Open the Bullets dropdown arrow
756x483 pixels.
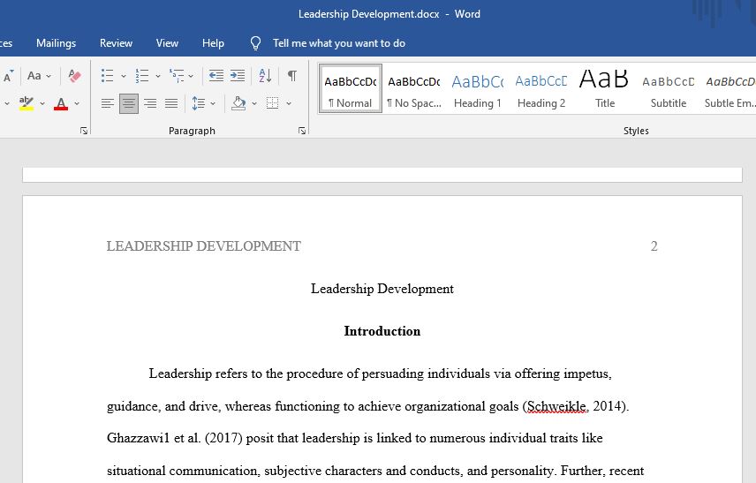(124, 76)
